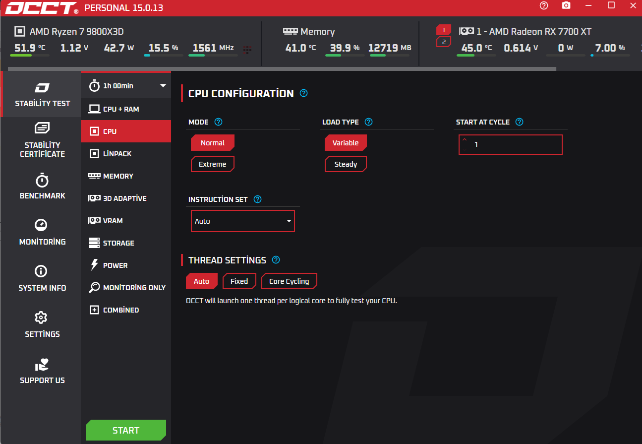Open help for CPU Configuration
The width and height of the screenshot is (642, 444).
[x=304, y=93]
